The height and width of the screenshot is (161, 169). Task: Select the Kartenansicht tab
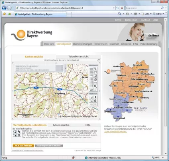[34, 57]
